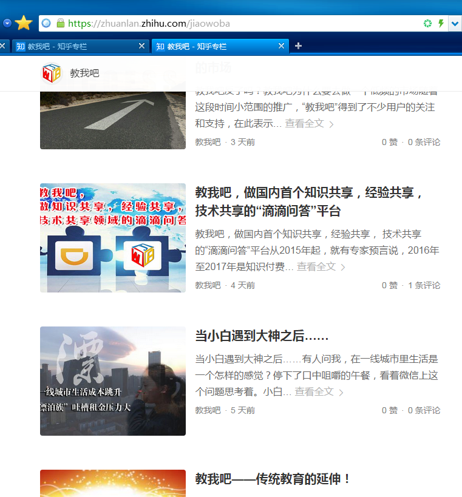Image resolution: width=462 pixels, height=497 pixels.
Task: Open a new tab with plus button
Action: 298,46
